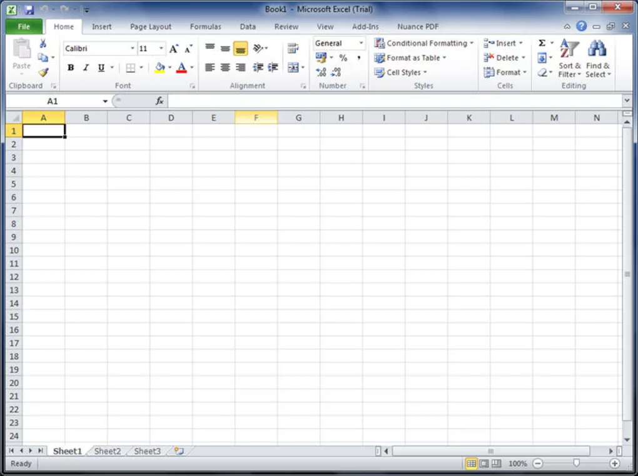Click the Copy icon in Clipboard
The image size is (638, 476).
(43, 57)
